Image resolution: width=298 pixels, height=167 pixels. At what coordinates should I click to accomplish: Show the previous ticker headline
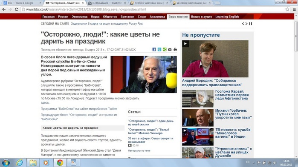pos(243,24)
